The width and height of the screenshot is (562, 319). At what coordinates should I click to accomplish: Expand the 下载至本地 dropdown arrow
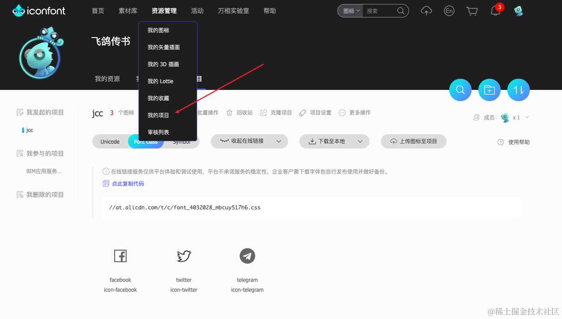[x=359, y=141]
